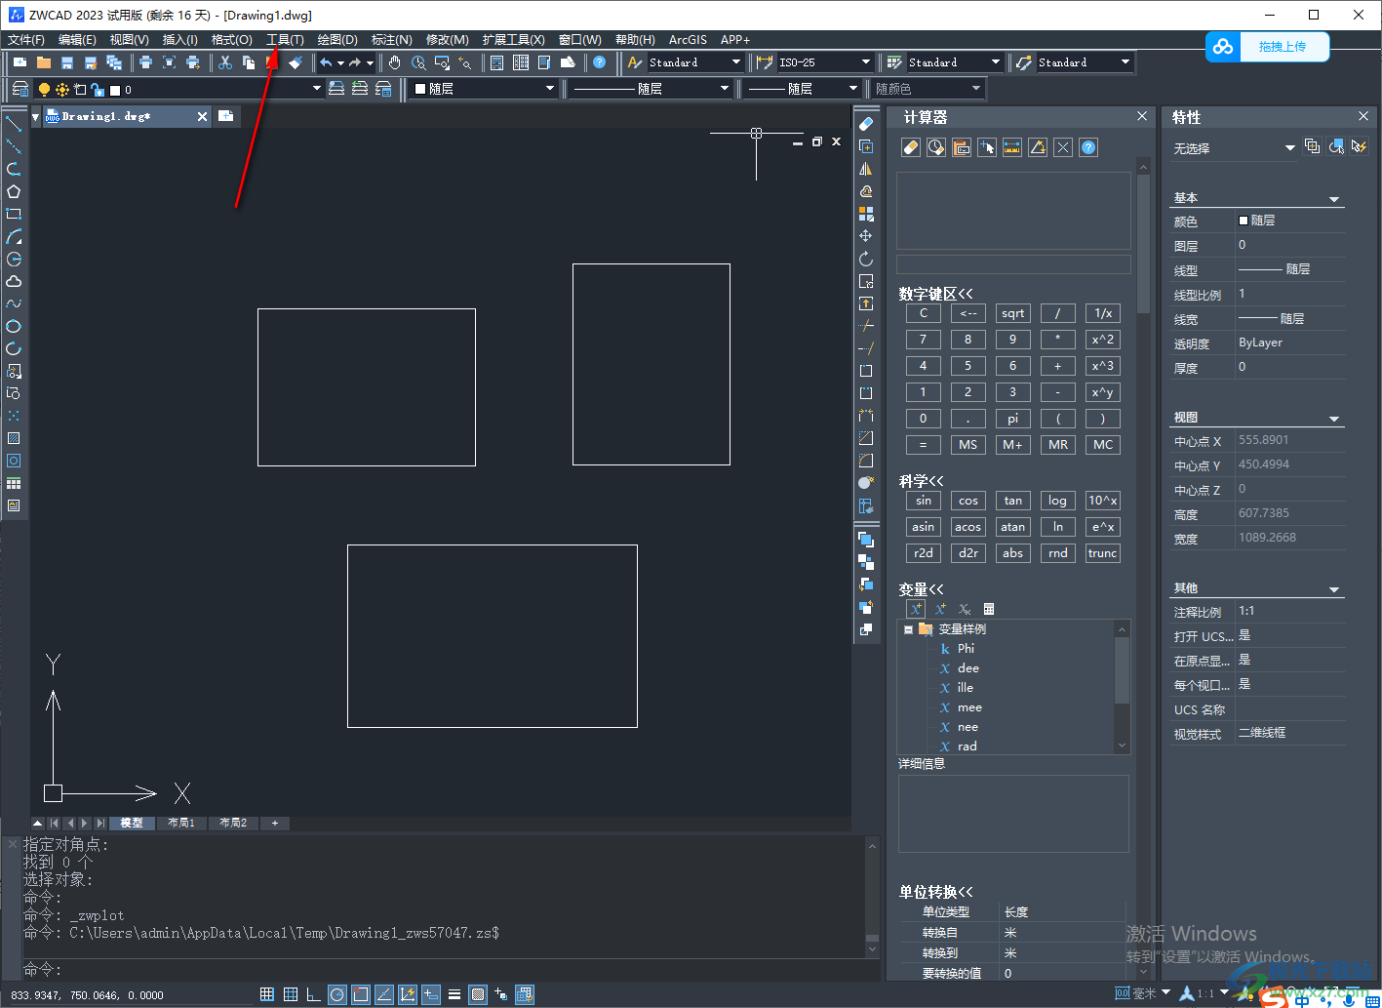This screenshot has height=1008, width=1382.
Task: Toggle ortho mode in status bar
Action: (x=314, y=994)
